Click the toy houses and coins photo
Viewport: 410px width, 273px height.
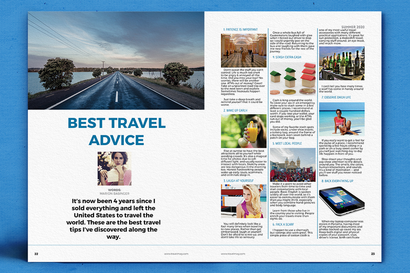click(x=293, y=78)
